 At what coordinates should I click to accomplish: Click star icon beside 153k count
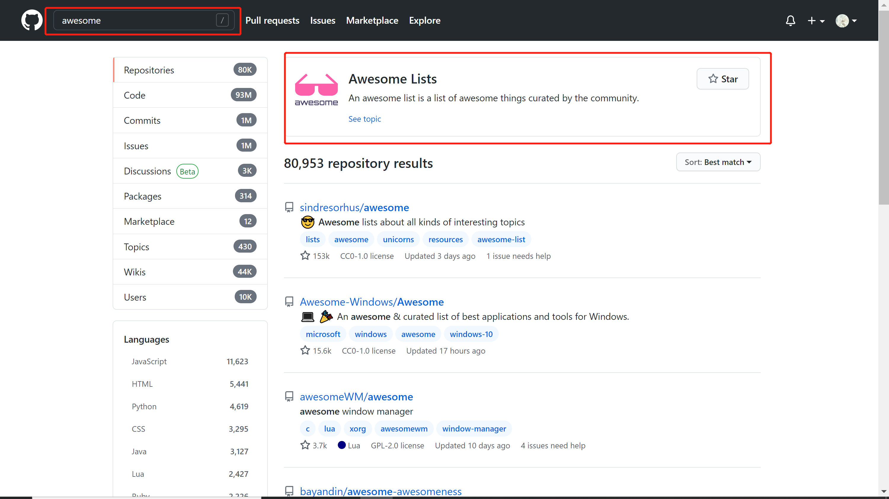pyautogui.click(x=305, y=256)
